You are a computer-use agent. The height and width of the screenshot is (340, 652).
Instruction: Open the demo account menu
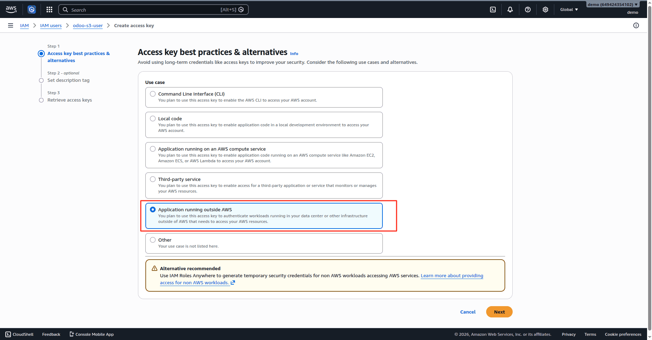point(613,5)
